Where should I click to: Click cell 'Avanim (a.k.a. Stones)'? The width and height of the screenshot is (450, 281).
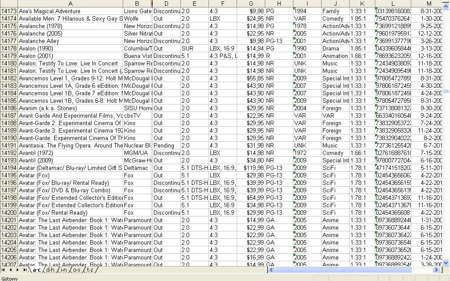(x=70, y=108)
